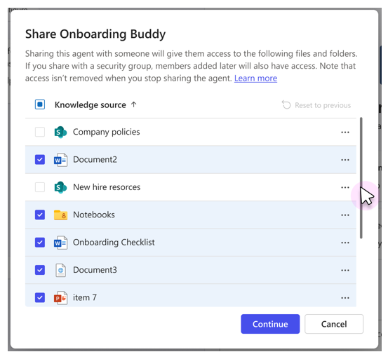Click the Word icon beside Onboarding Checklist
The image size is (388, 359).
click(60, 243)
